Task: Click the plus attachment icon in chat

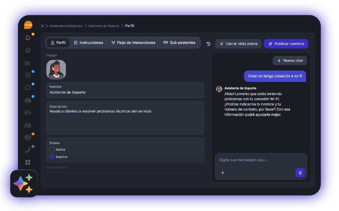Action: [x=223, y=173]
